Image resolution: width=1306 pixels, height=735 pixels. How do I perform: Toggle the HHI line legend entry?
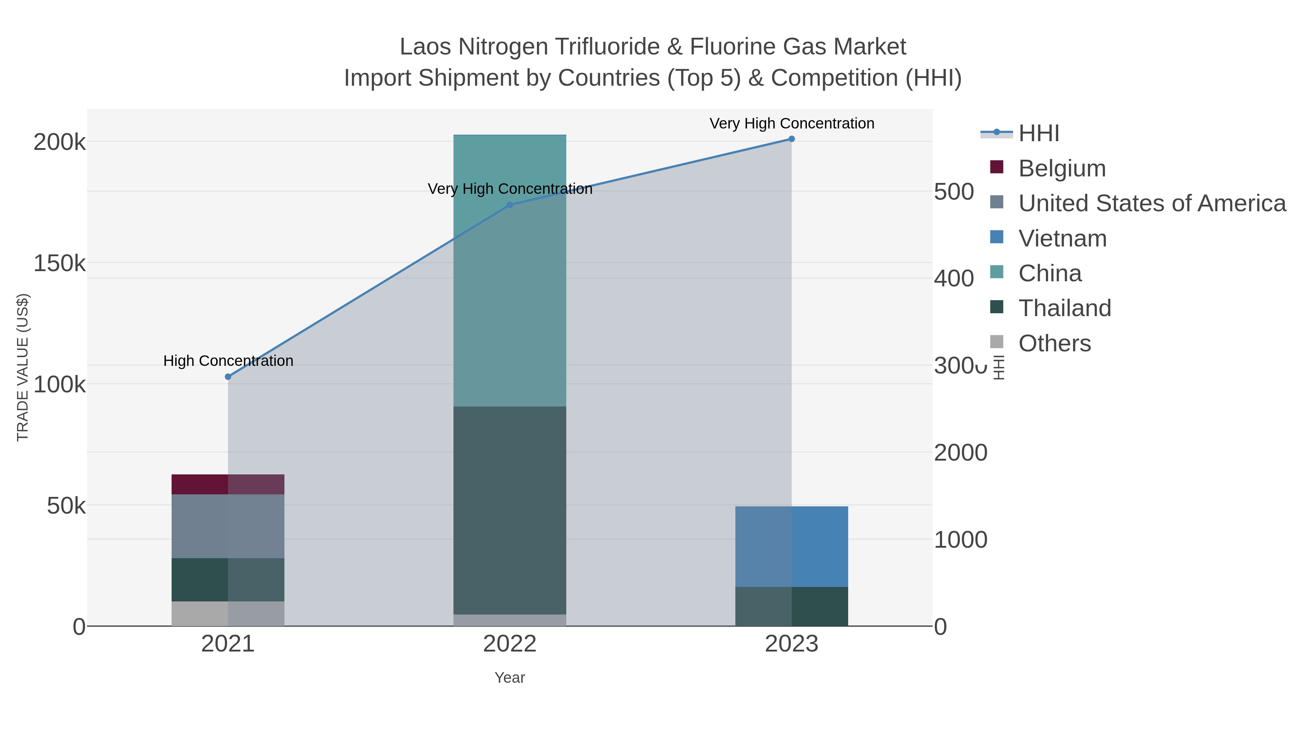click(x=1020, y=133)
